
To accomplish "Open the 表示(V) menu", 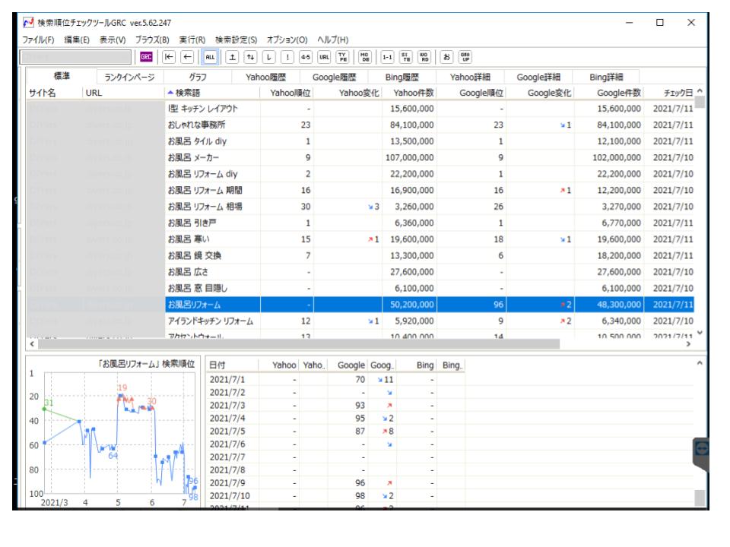I will tap(113, 40).
